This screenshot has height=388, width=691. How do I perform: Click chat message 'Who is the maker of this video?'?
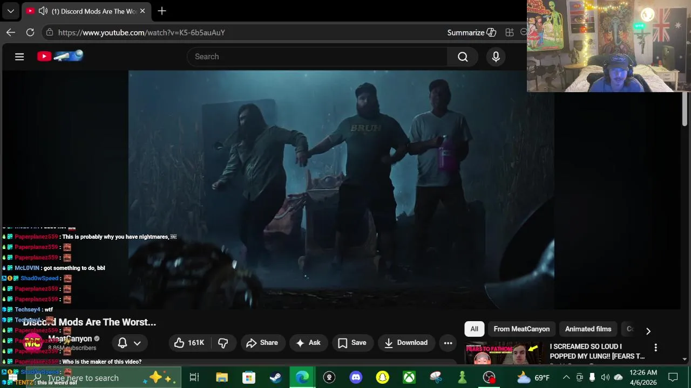[x=102, y=362]
